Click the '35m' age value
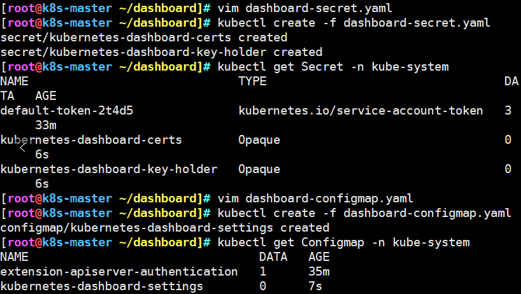The image size is (521, 294). point(319,272)
